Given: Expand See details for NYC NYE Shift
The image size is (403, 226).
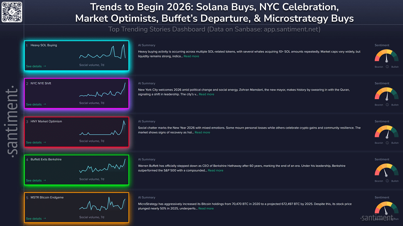Looking at the screenshot, I should tap(36, 104).
